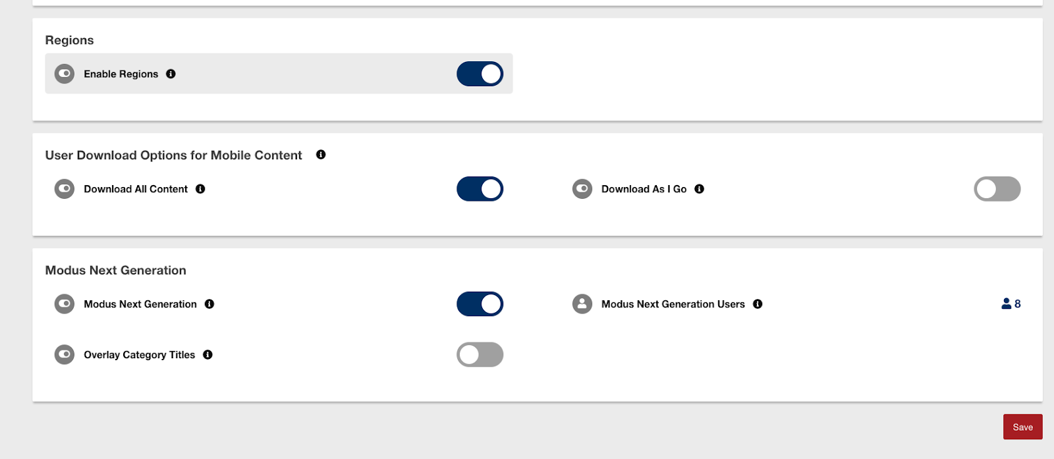Click info icon beside User Download Options heading

click(321, 155)
